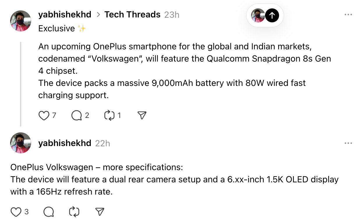The height and width of the screenshot is (223, 362).
Task: Open yabhishekhd's profile from the second post
Action: [x=65, y=143]
